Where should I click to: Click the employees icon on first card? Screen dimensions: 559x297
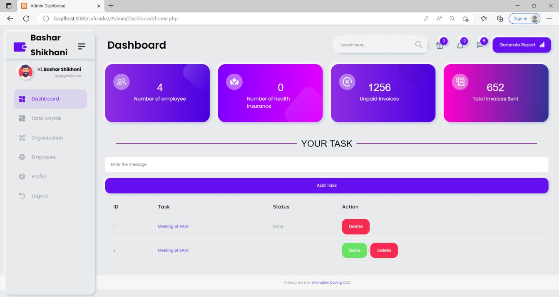[122, 82]
